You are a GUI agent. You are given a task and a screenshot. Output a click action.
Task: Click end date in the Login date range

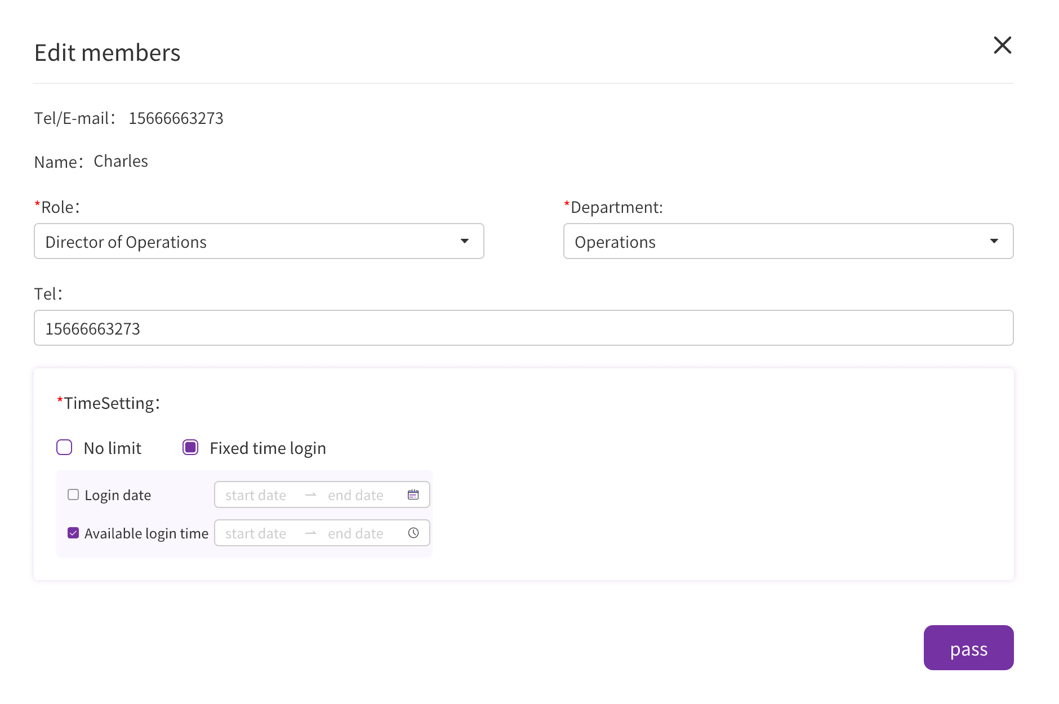355,495
